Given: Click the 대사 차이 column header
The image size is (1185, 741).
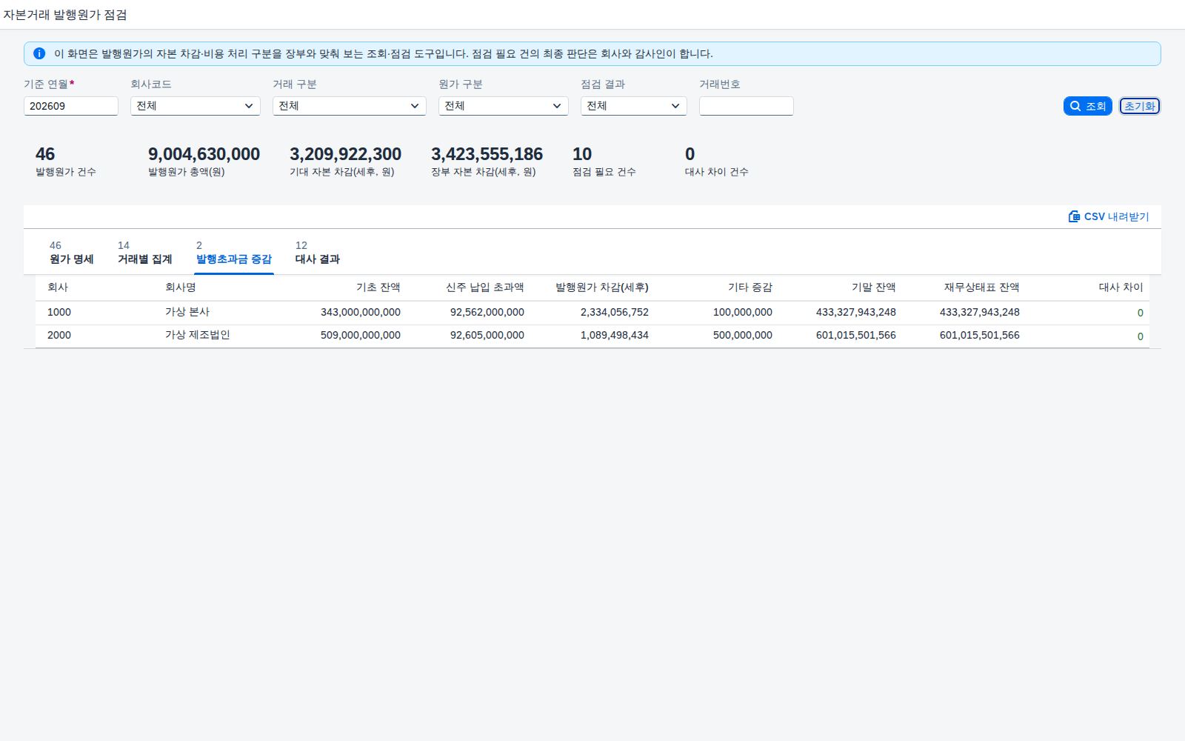Looking at the screenshot, I should pyautogui.click(x=1121, y=288).
